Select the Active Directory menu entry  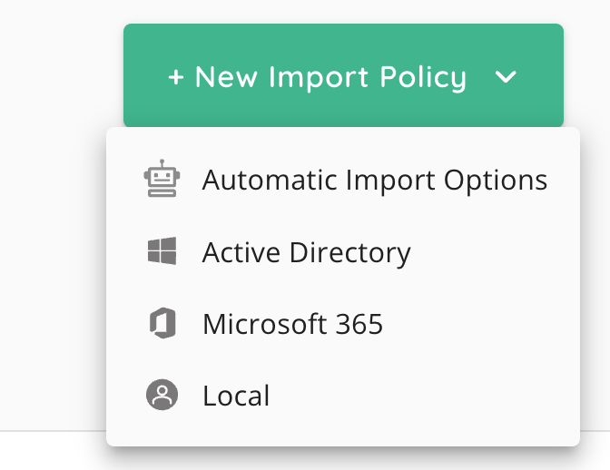[x=343, y=251]
